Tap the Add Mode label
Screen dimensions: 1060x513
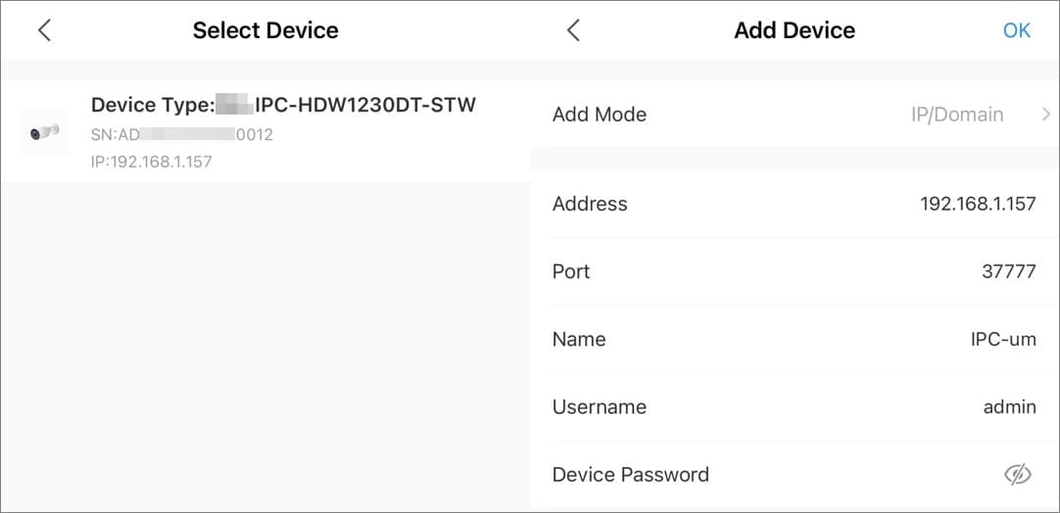(x=600, y=115)
